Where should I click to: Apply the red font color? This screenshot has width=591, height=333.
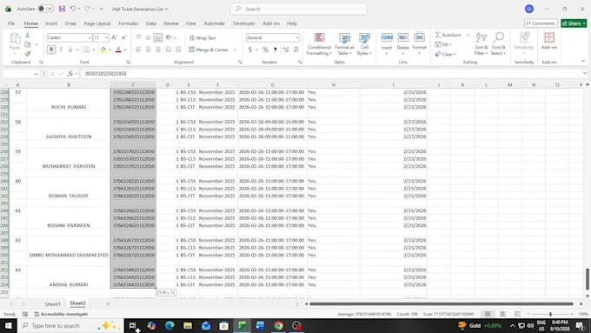(x=118, y=50)
